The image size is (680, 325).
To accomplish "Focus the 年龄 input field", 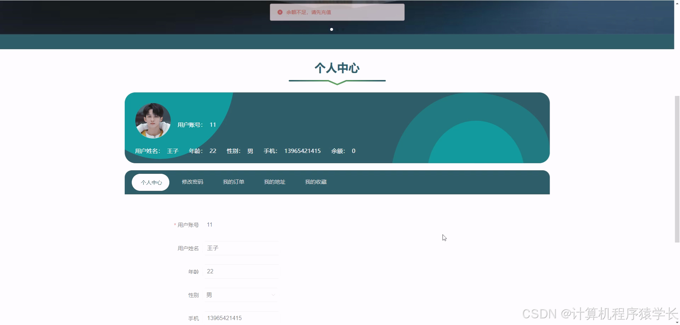I will click(x=242, y=272).
